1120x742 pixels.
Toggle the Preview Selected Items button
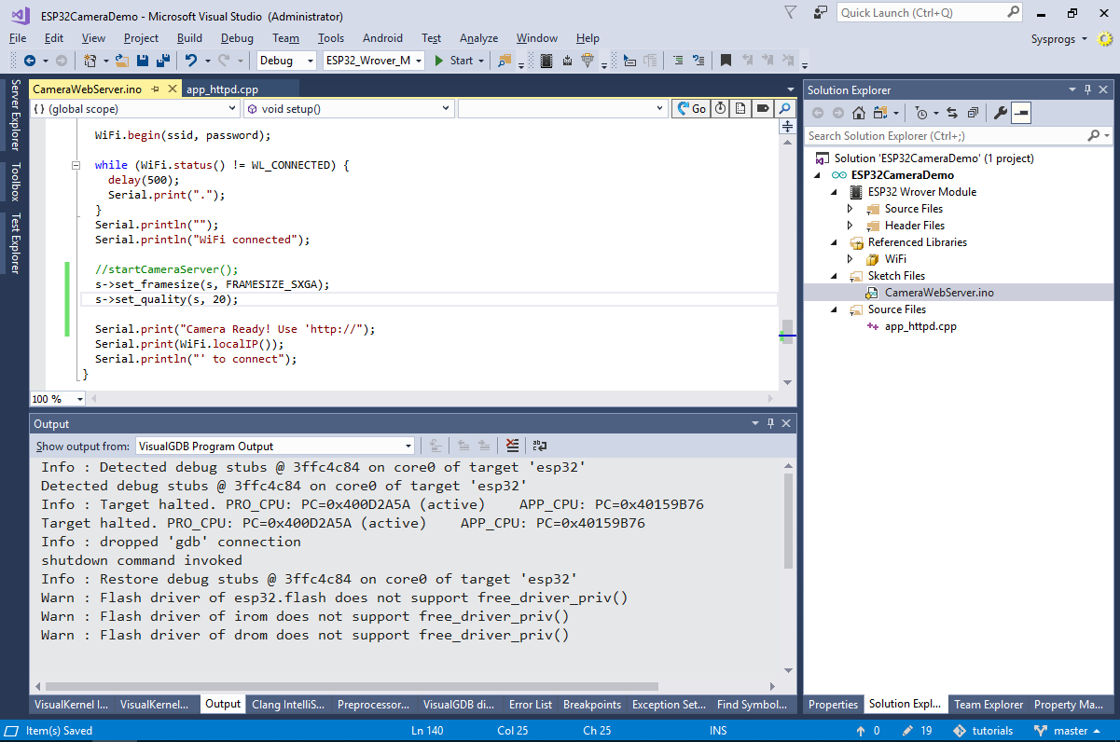tap(1021, 113)
